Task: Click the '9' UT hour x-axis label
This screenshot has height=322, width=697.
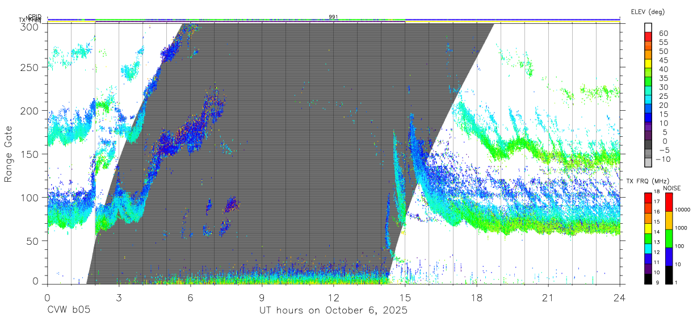Action: [x=262, y=297]
